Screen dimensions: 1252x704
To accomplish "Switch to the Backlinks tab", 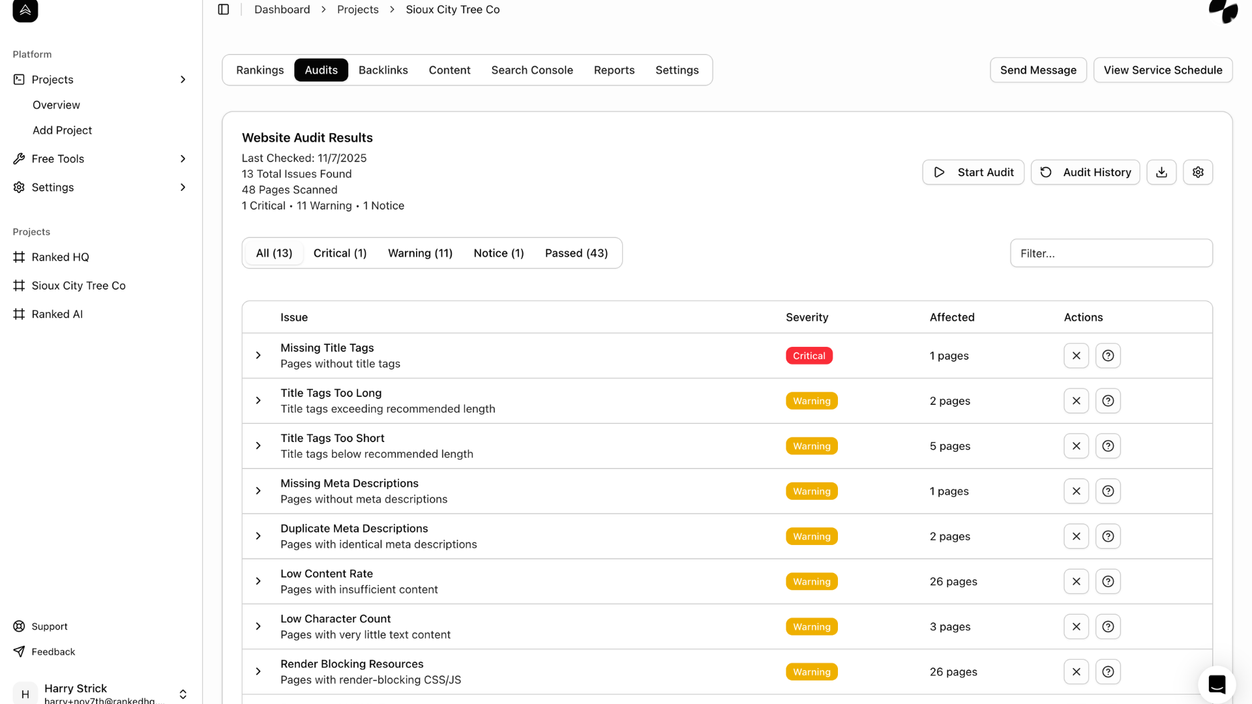I will 383,70.
